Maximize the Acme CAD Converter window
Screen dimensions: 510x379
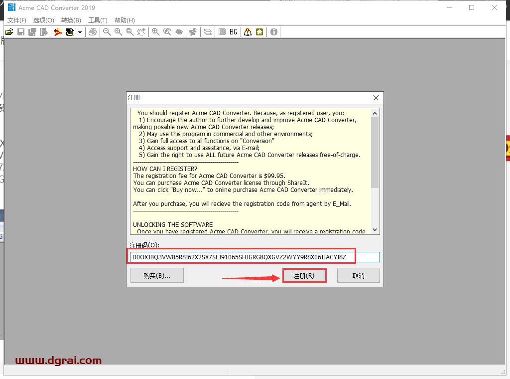[472, 7]
